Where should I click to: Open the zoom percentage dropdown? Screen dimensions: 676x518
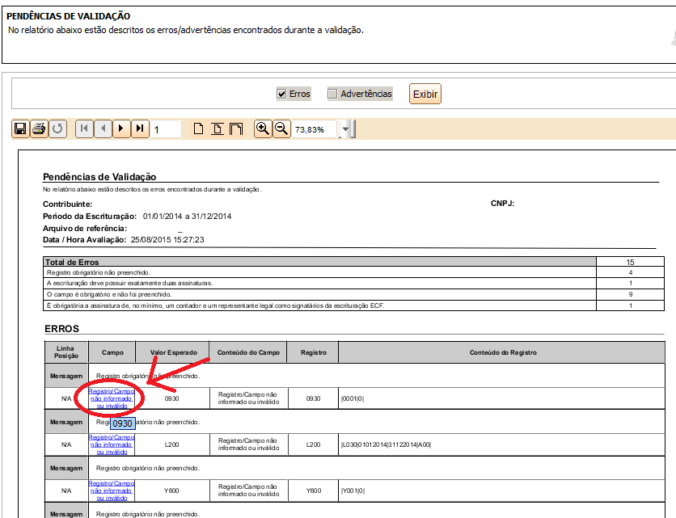pos(345,129)
